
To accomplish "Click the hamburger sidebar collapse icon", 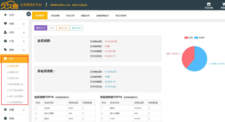I will (x=28, y=14).
